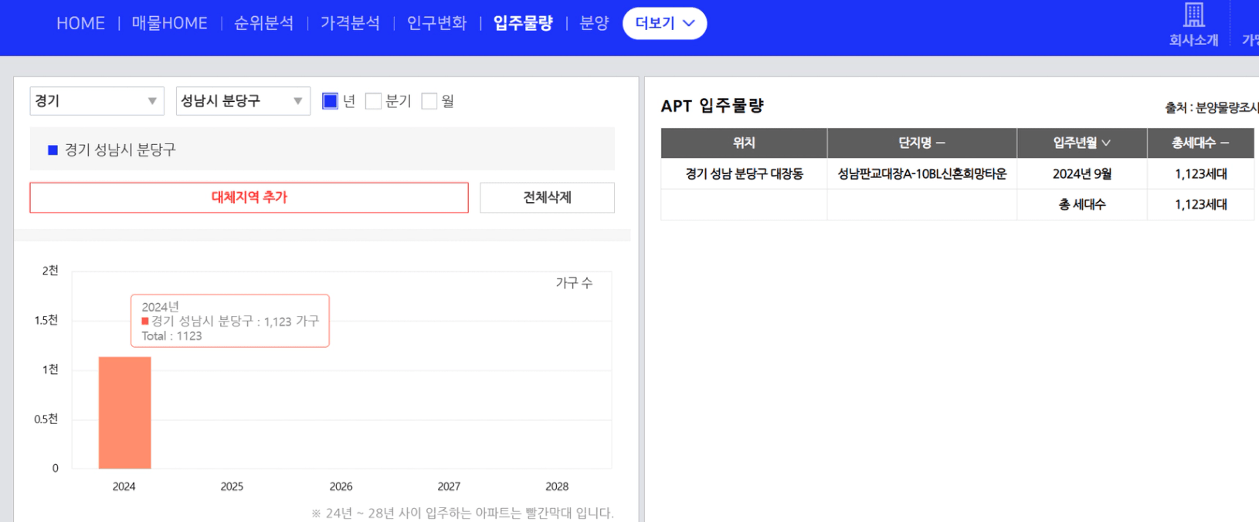Click the blue legend square for 경기 성남시 분당구
Image resolution: width=1259 pixels, height=522 pixels.
tap(53, 150)
